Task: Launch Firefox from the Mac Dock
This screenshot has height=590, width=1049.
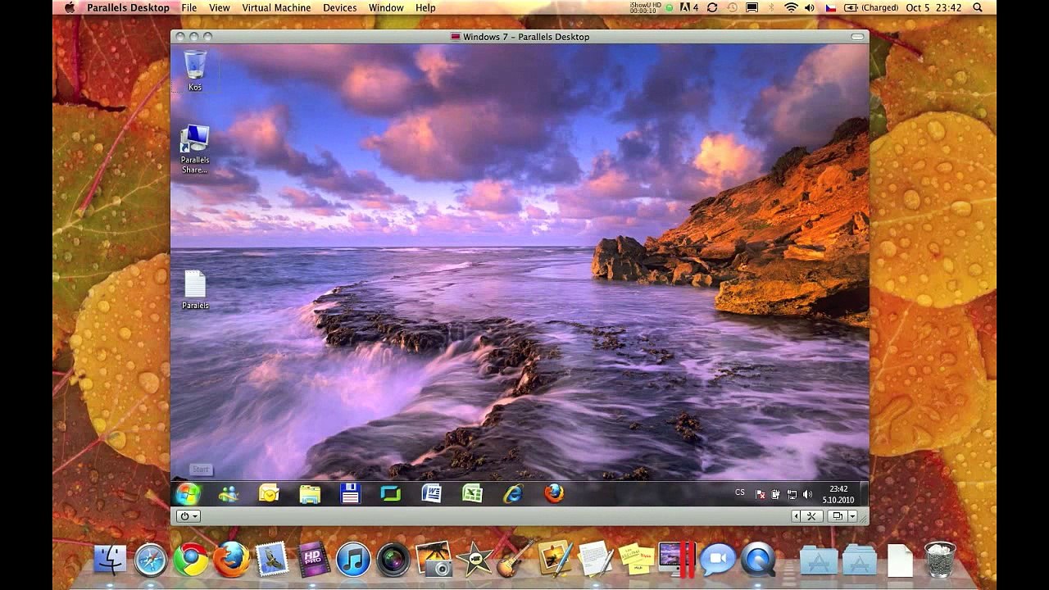Action: (232, 560)
